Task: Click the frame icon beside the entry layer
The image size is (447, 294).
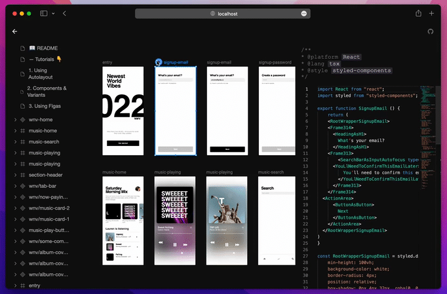Action: 23,285
